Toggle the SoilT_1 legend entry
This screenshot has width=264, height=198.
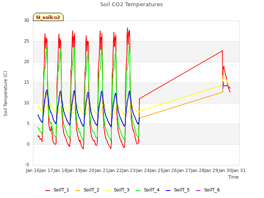[x=57, y=190]
